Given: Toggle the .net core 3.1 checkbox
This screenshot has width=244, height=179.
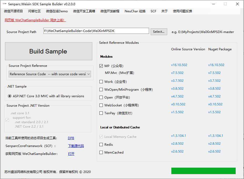Looking at the screenshot, I should pos(7,120).
